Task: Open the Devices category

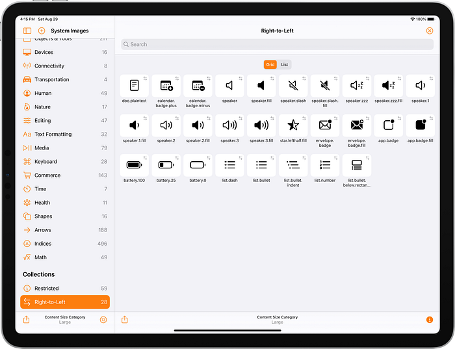Action: (x=65, y=52)
